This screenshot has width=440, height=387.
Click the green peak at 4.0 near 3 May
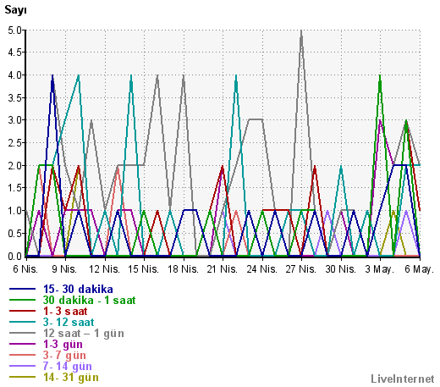tap(380, 77)
